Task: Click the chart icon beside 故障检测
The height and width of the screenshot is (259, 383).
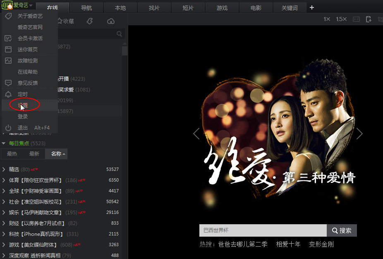Action: point(8,60)
